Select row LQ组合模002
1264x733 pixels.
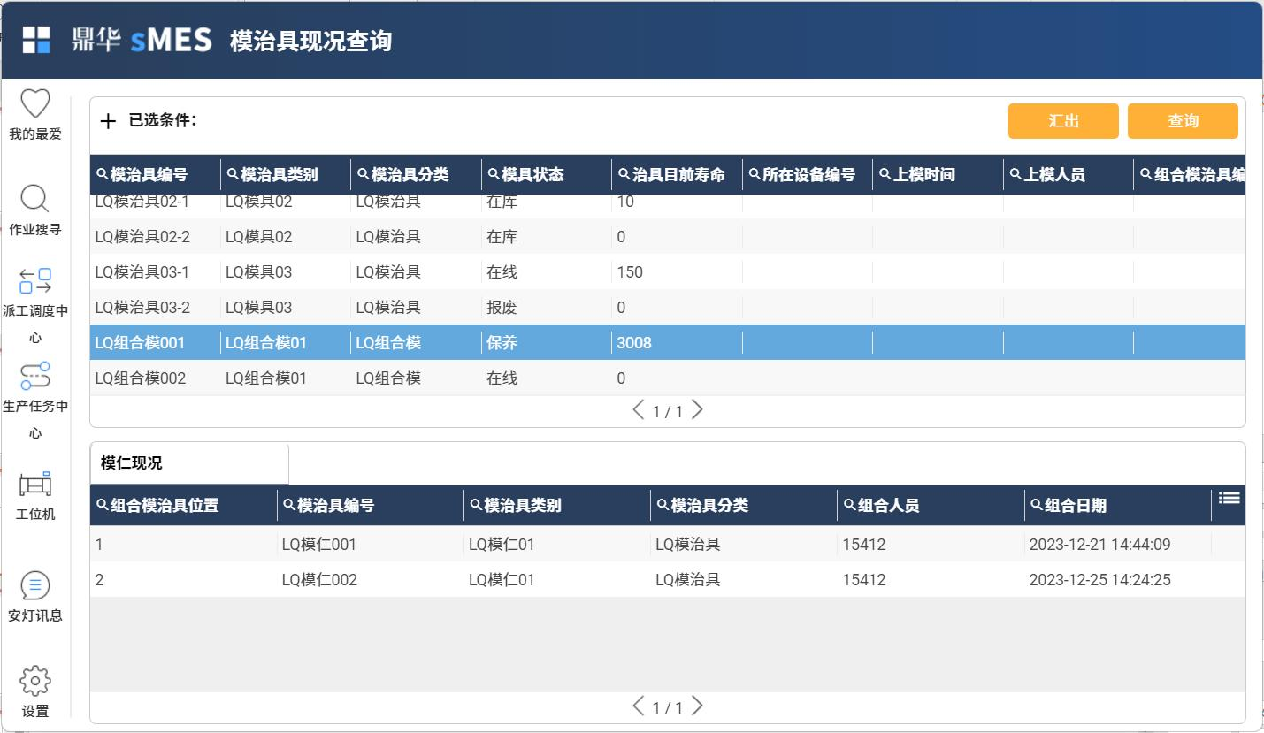coord(668,378)
